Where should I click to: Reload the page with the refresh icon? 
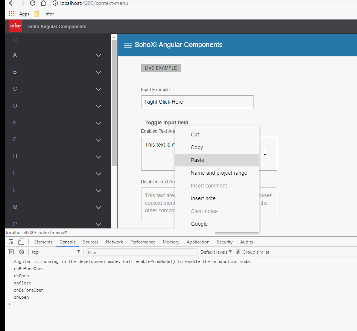(33, 3)
